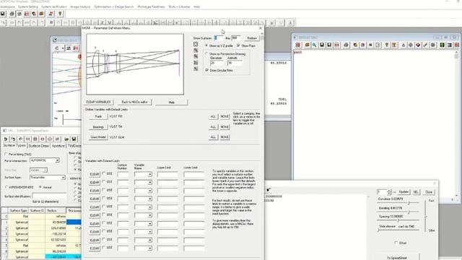Viewport: 462px width, 260px height.
Task: Click stepper arrows beside number field in slider dialog
Action: tap(389, 192)
